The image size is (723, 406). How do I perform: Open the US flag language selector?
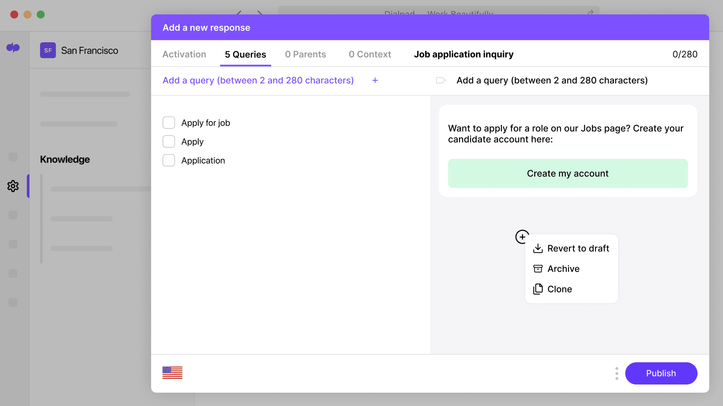pos(172,373)
